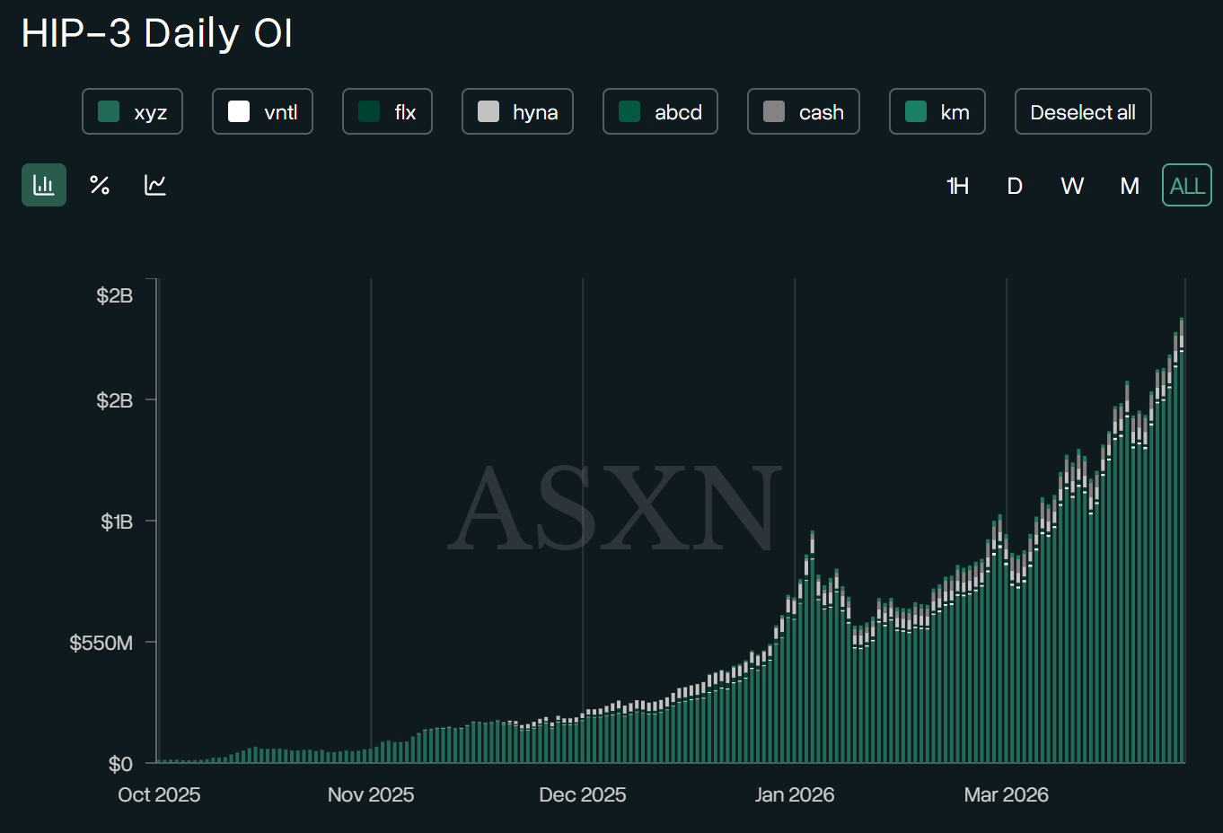Select the weekly (W) timeframe
The image size is (1223, 833).
(x=1071, y=185)
